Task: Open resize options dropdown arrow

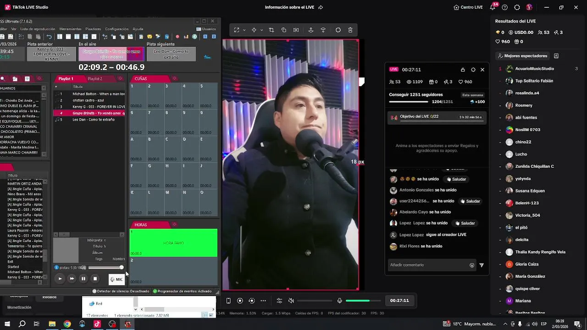Action: point(244,30)
